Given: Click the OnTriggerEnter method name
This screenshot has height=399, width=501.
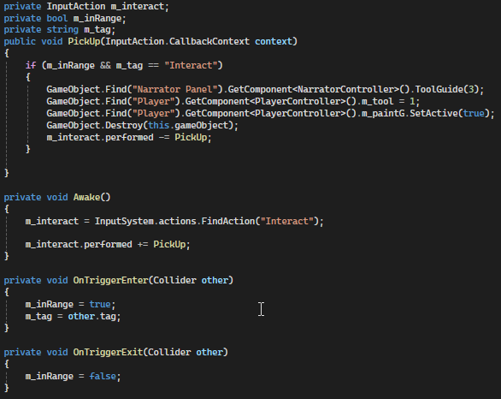Looking at the screenshot, I should tap(110, 281).
